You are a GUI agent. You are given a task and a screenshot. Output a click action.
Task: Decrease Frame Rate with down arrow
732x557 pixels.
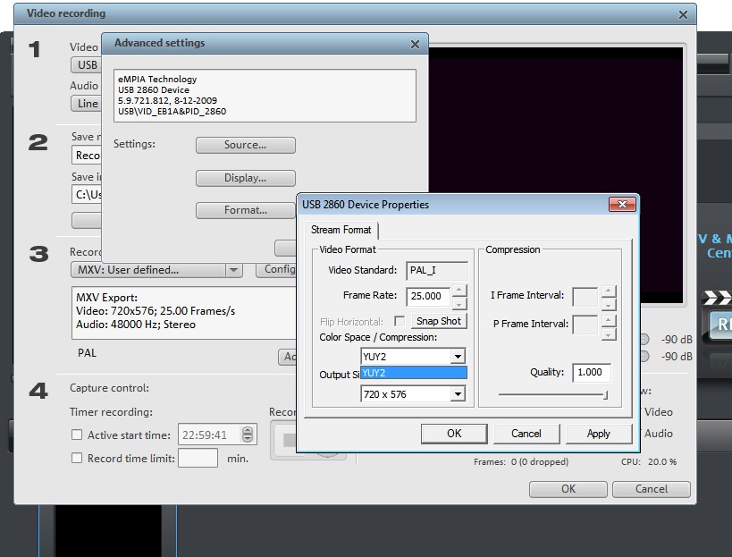459,304
